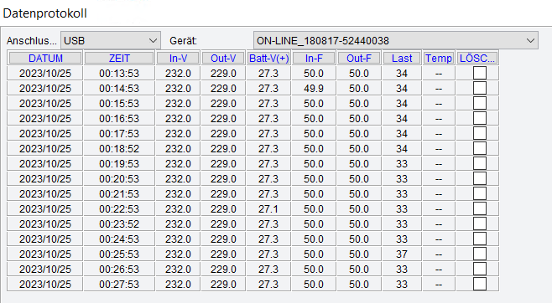
Task: Click the 49.9 In-F value cell
Action: pos(314,88)
